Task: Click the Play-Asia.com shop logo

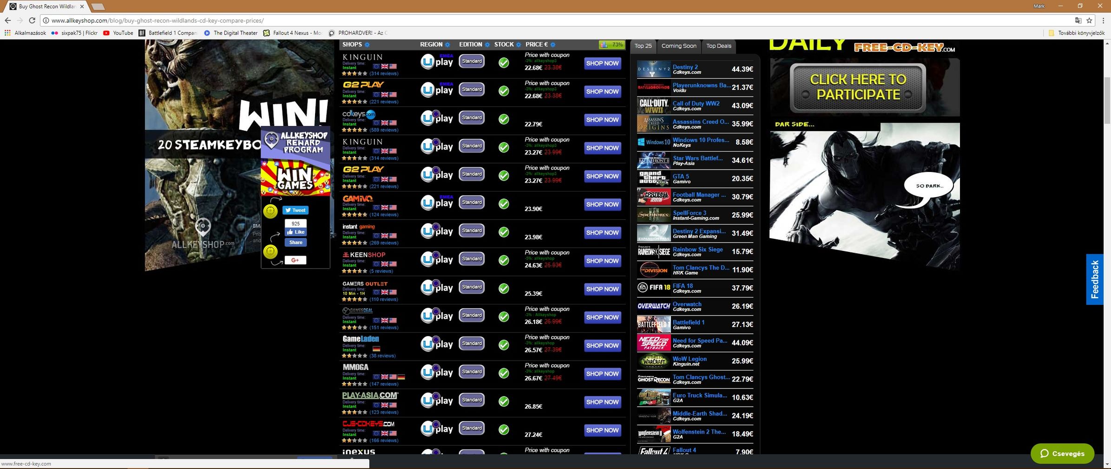Action: (370, 396)
